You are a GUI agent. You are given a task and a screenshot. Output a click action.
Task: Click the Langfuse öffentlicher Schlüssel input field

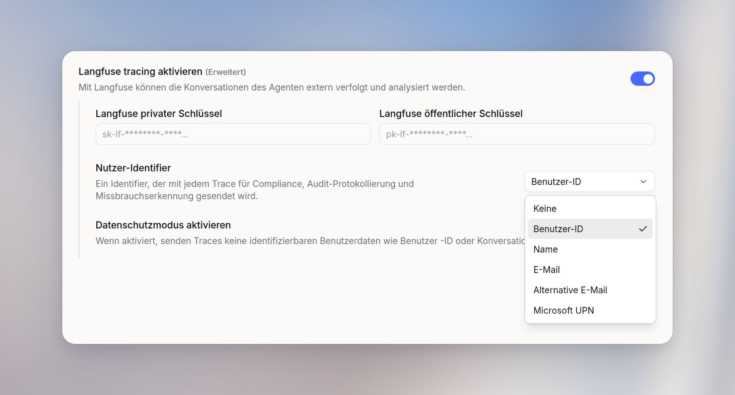516,134
